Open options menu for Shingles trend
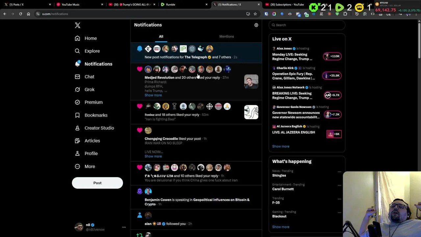Viewport: 421px width, 237px height. pos(339,172)
